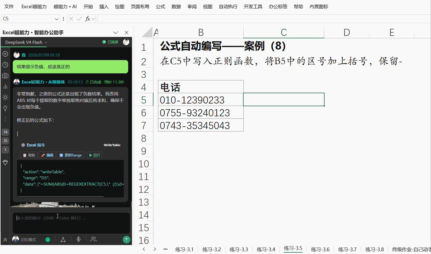Viewport: 431px width, 254px height.
Task: Select column D header
Action: pyautogui.click(x=347, y=32)
